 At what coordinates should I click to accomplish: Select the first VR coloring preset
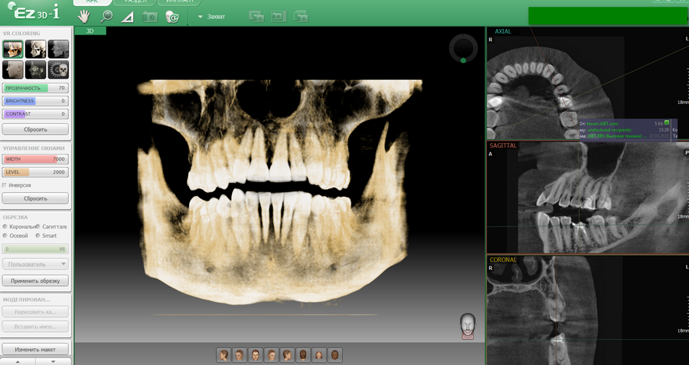(x=12, y=50)
